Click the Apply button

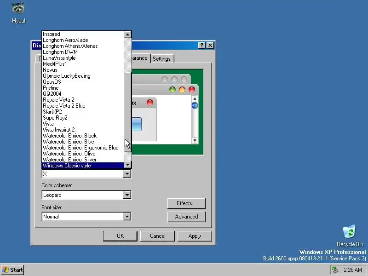[195, 236]
